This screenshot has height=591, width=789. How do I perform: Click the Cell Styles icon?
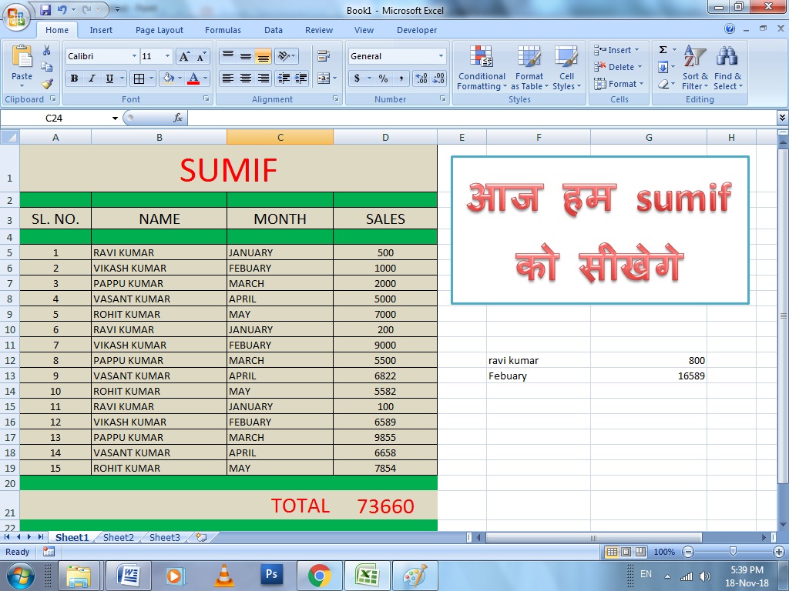tap(567, 68)
